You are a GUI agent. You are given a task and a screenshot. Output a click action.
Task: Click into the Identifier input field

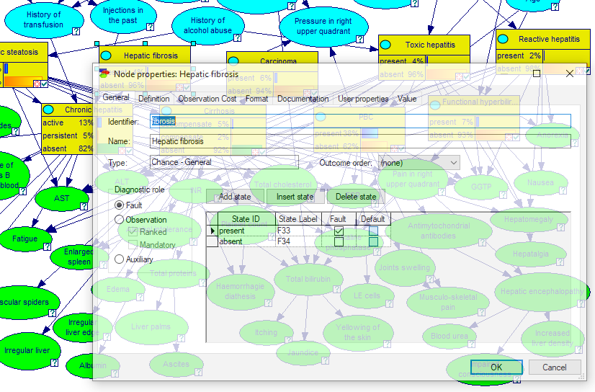360,122
